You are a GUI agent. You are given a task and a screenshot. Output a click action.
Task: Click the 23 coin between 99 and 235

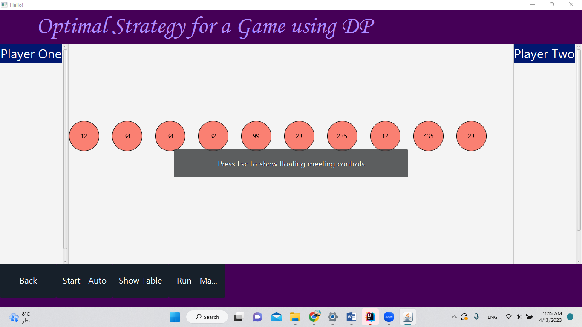pyautogui.click(x=299, y=136)
